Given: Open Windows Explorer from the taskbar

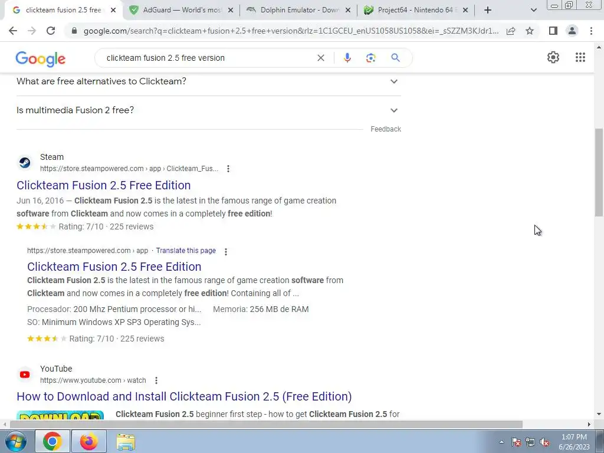Looking at the screenshot, I should pyautogui.click(x=126, y=441).
